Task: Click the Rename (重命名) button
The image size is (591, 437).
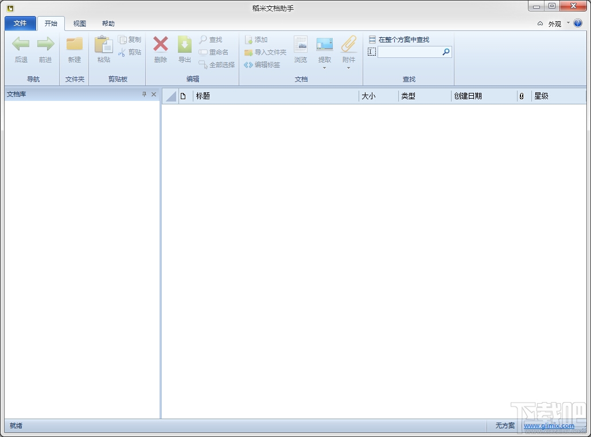Action: (x=213, y=52)
